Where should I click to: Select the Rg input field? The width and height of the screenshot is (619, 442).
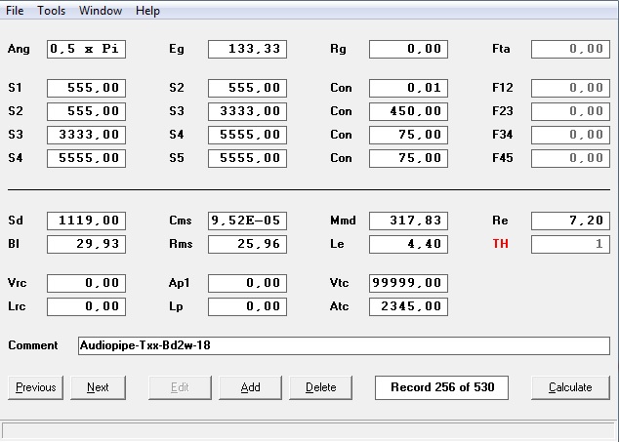point(408,49)
